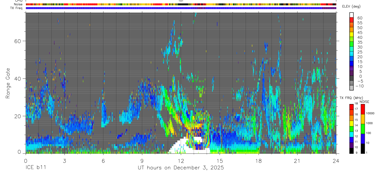
Task: Click the '55' label on the ELEV scale
Action: (x=359, y=23)
